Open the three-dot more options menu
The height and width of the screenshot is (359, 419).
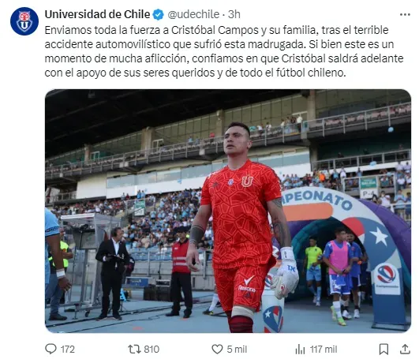coord(405,15)
